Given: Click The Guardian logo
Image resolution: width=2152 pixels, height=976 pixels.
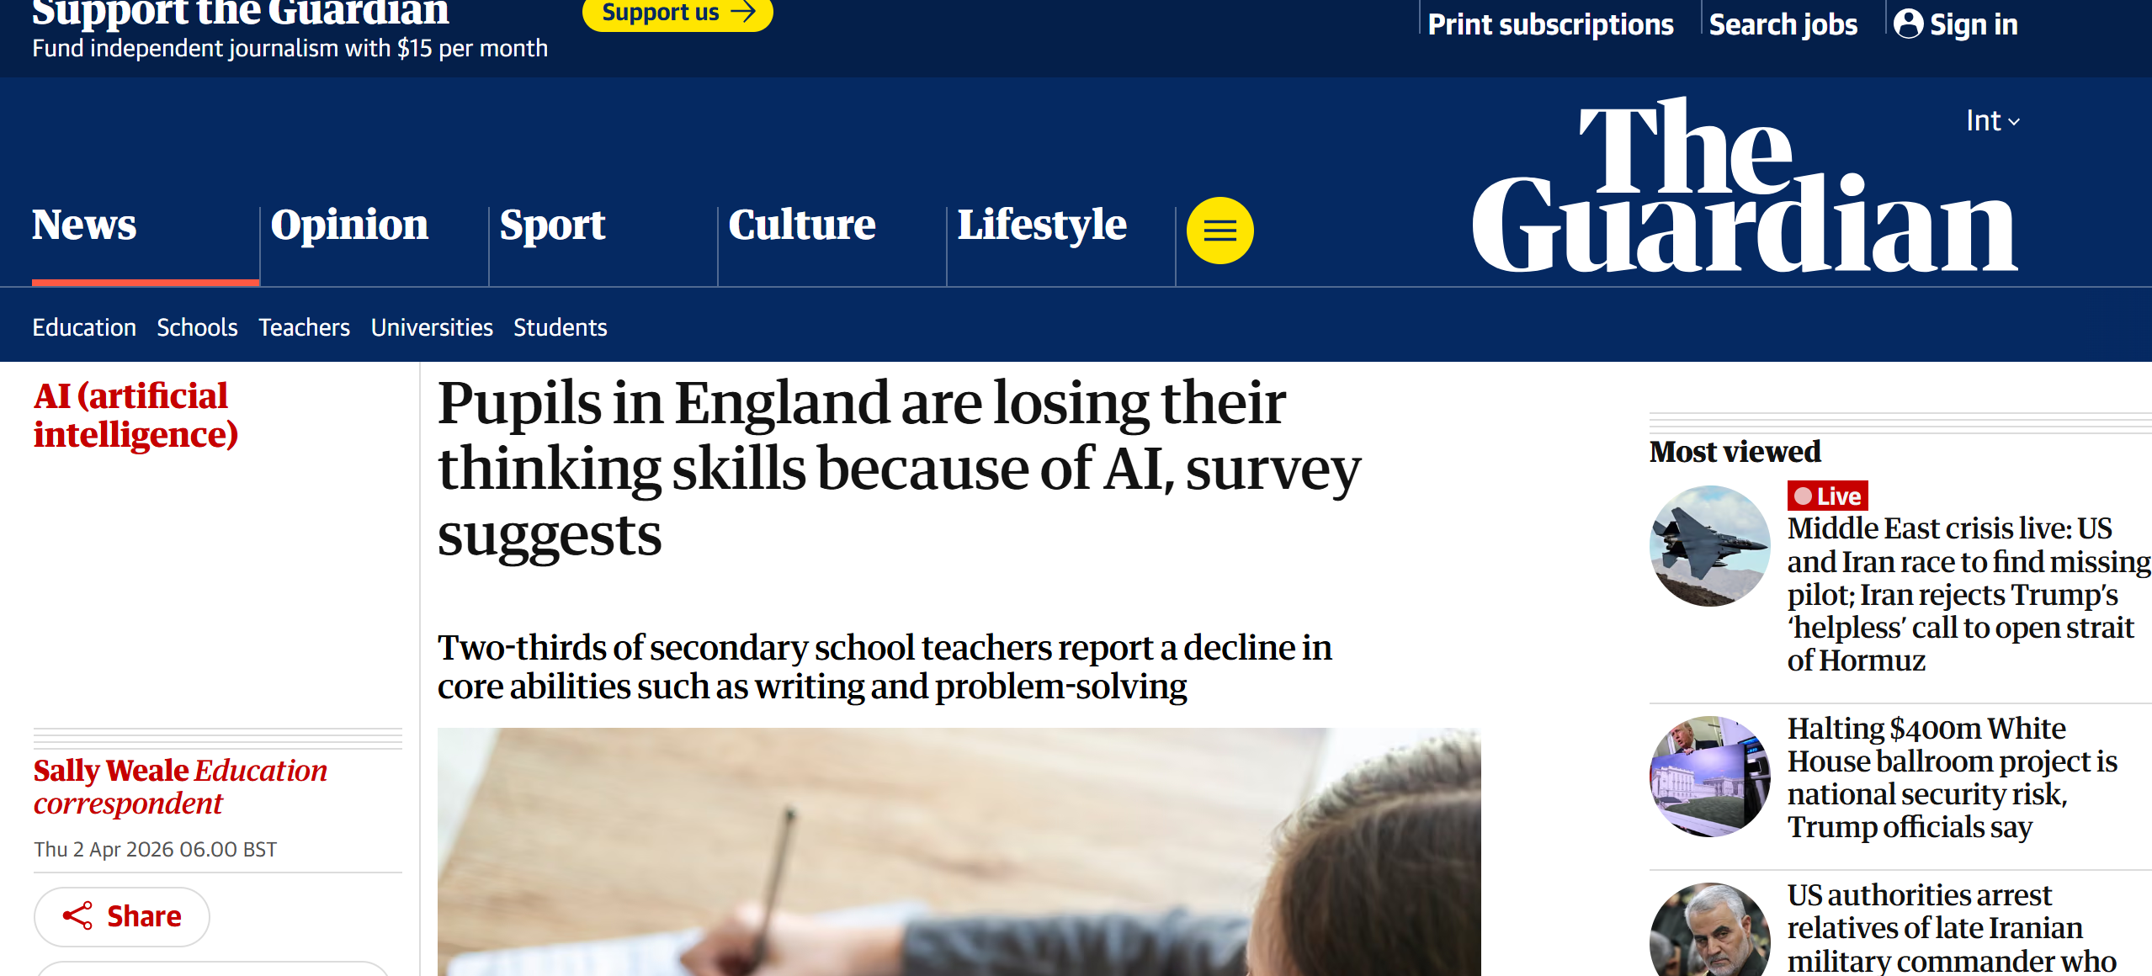Looking at the screenshot, I should (x=1744, y=187).
